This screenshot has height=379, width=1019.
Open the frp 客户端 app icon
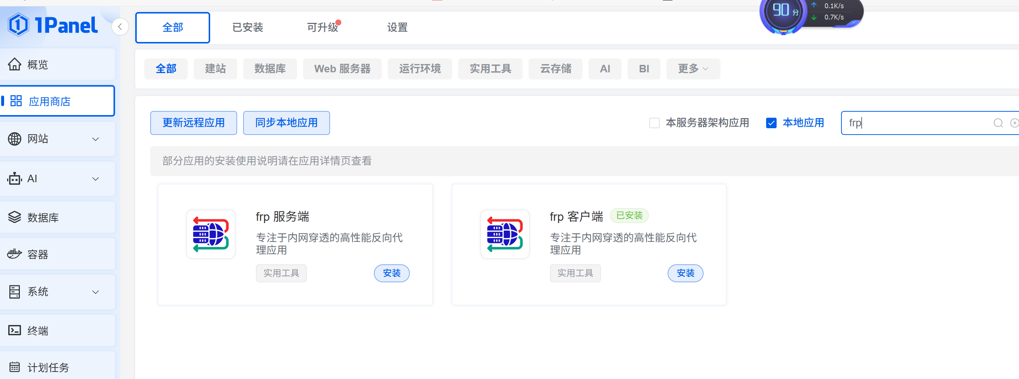coord(505,234)
